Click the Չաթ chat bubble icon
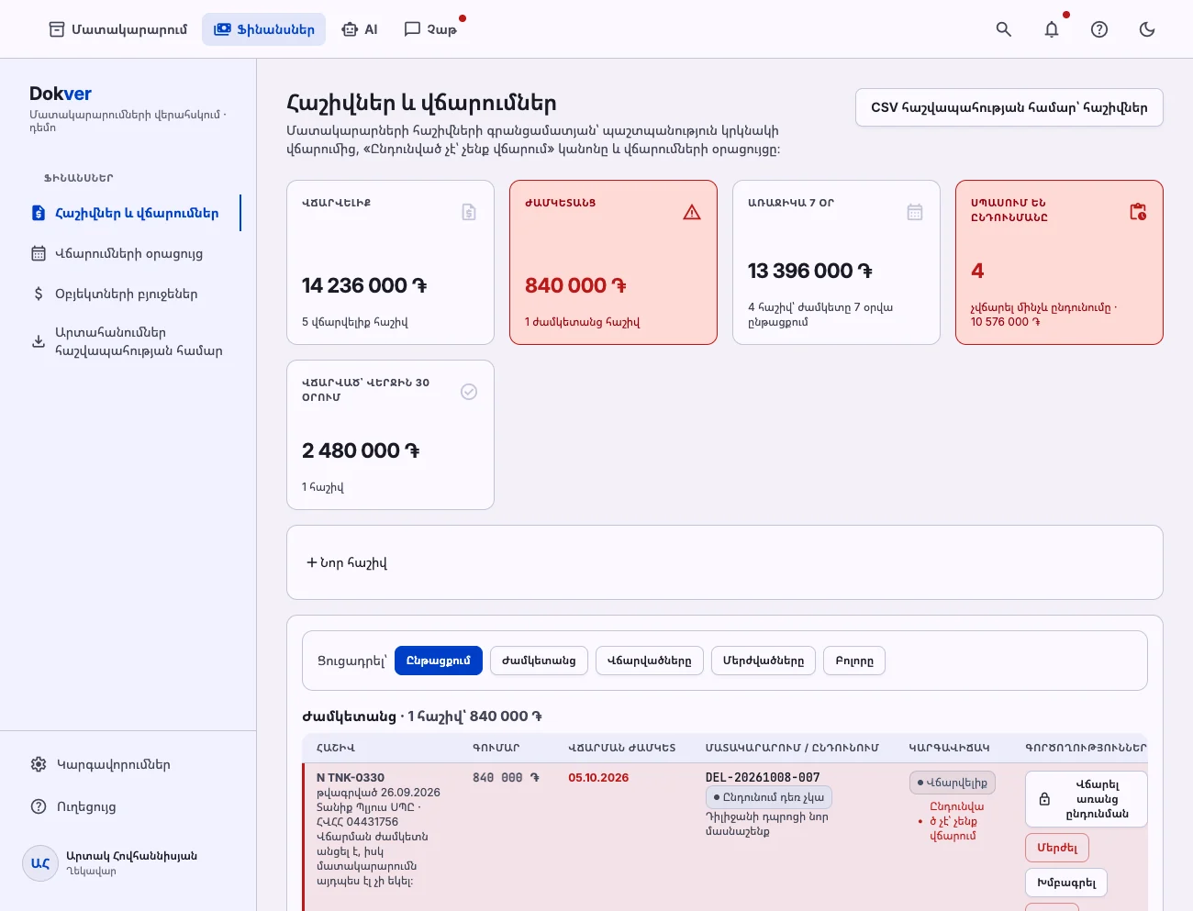The image size is (1193, 911). click(412, 29)
